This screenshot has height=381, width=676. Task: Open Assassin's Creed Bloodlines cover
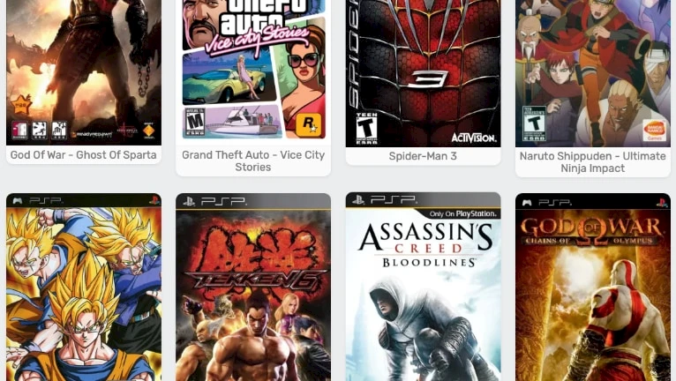pos(423,287)
